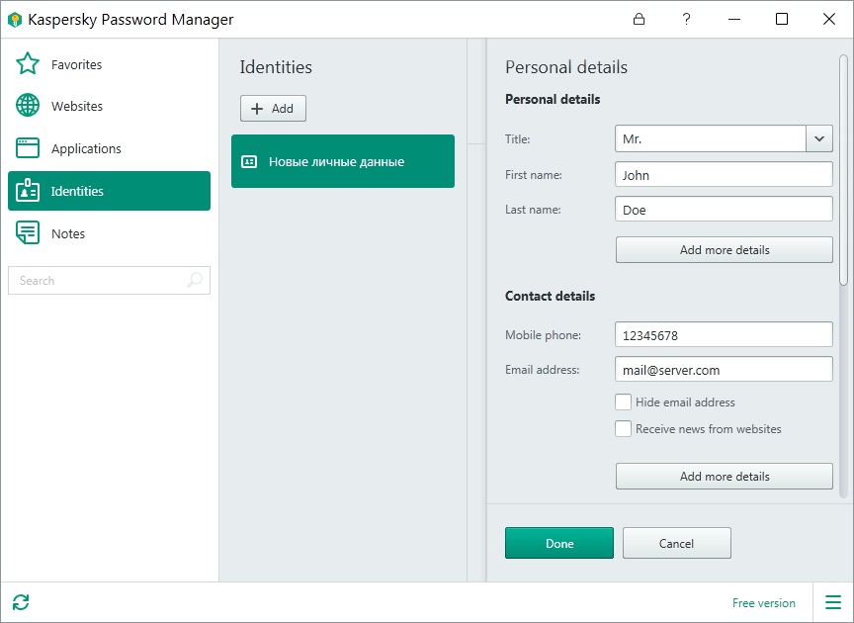Open the Free version link
This screenshot has width=854, height=623.
point(763,602)
